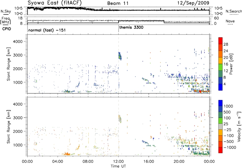Click the orange 05:00 echo cluster in velocity panel
The height and width of the screenshot is (168, 242).
pyautogui.click(x=67, y=154)
